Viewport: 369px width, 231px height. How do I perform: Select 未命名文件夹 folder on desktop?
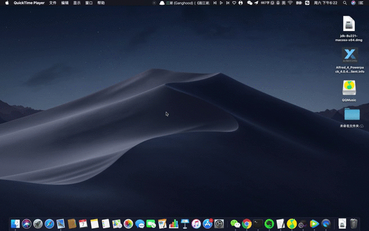tap(352, 118)
